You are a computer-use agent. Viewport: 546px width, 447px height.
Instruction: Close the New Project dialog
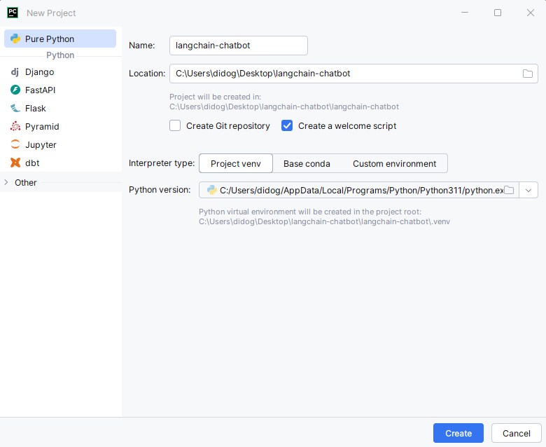(531, 13)
